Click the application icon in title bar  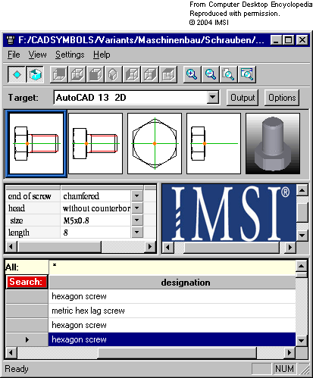pyautogui.click(x=11, y=40)
